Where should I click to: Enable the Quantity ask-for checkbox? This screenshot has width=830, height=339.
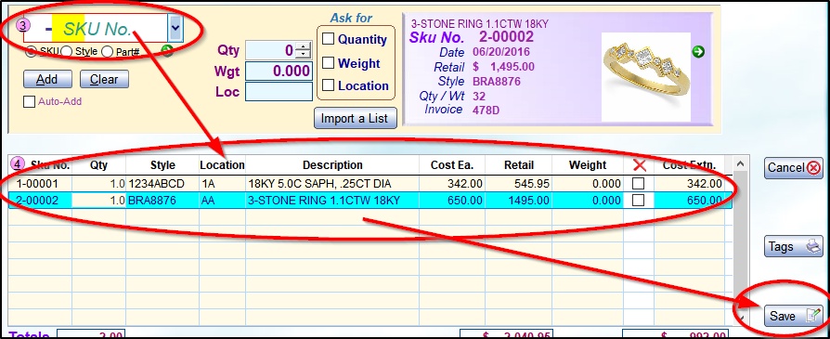coord(328,39)
